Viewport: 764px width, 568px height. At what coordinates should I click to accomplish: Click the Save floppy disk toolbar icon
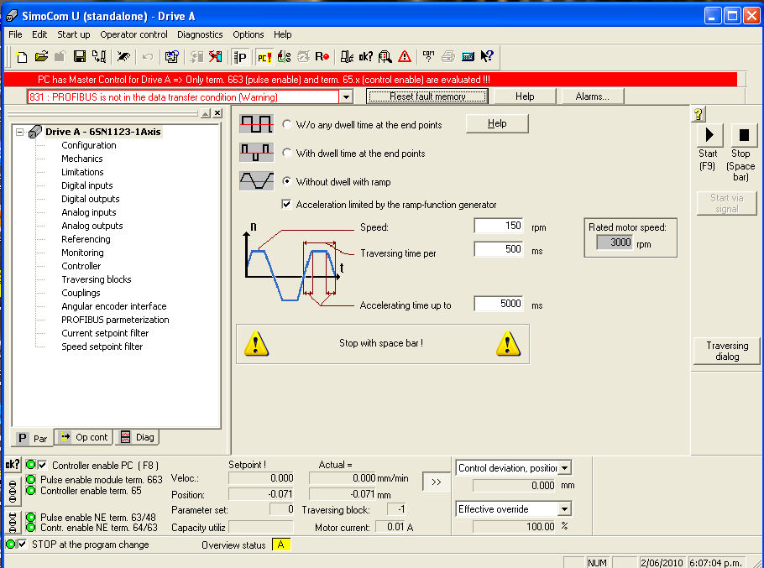click(80, 57)
